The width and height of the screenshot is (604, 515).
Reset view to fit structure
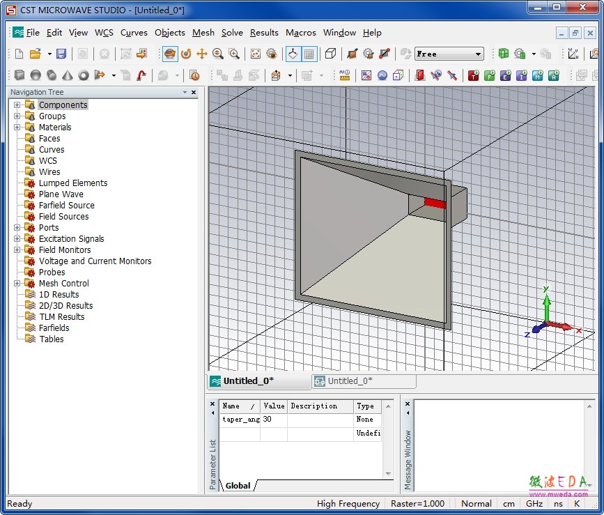tap(256, 54)
